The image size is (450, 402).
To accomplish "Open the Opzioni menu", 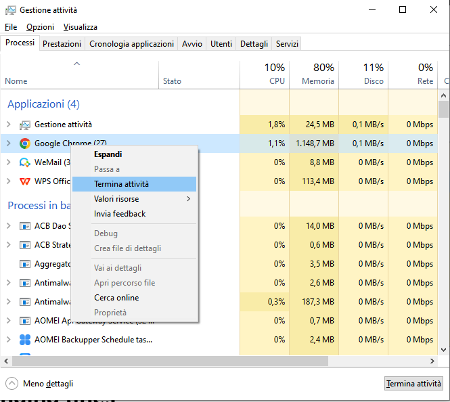I will pos(40,27).
